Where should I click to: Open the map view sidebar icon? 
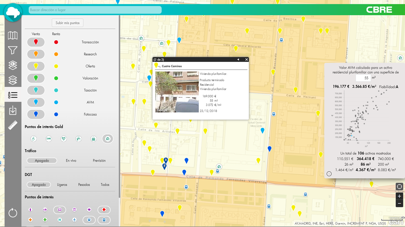click(x=13, y=35)
